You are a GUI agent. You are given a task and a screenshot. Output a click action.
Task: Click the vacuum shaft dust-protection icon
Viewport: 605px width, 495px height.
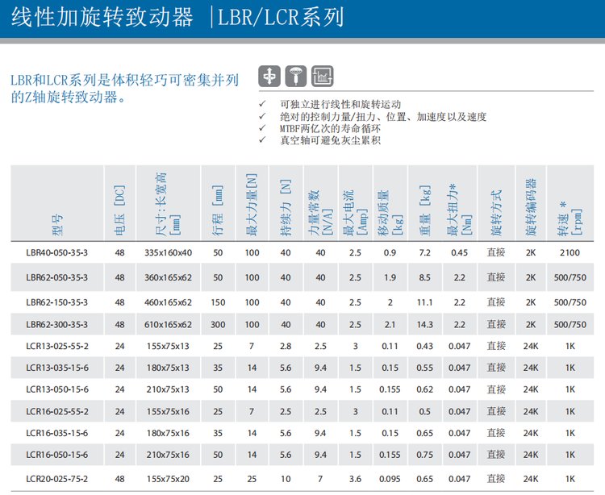coord(296,77)
